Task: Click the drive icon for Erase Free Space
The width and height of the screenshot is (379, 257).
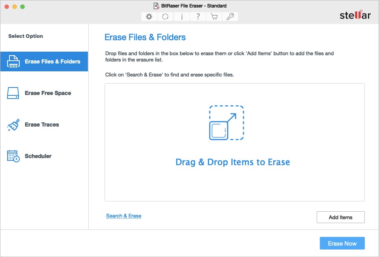Action: tap(13, 93)
